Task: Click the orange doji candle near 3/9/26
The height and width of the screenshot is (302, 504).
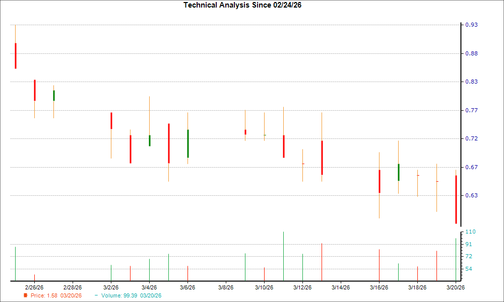Action: (245, 132)
